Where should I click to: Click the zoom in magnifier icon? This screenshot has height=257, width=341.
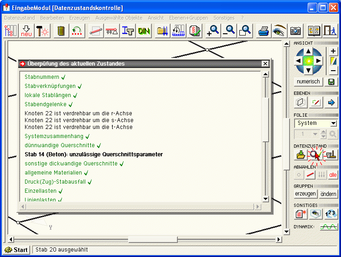[x=212, y=31]
